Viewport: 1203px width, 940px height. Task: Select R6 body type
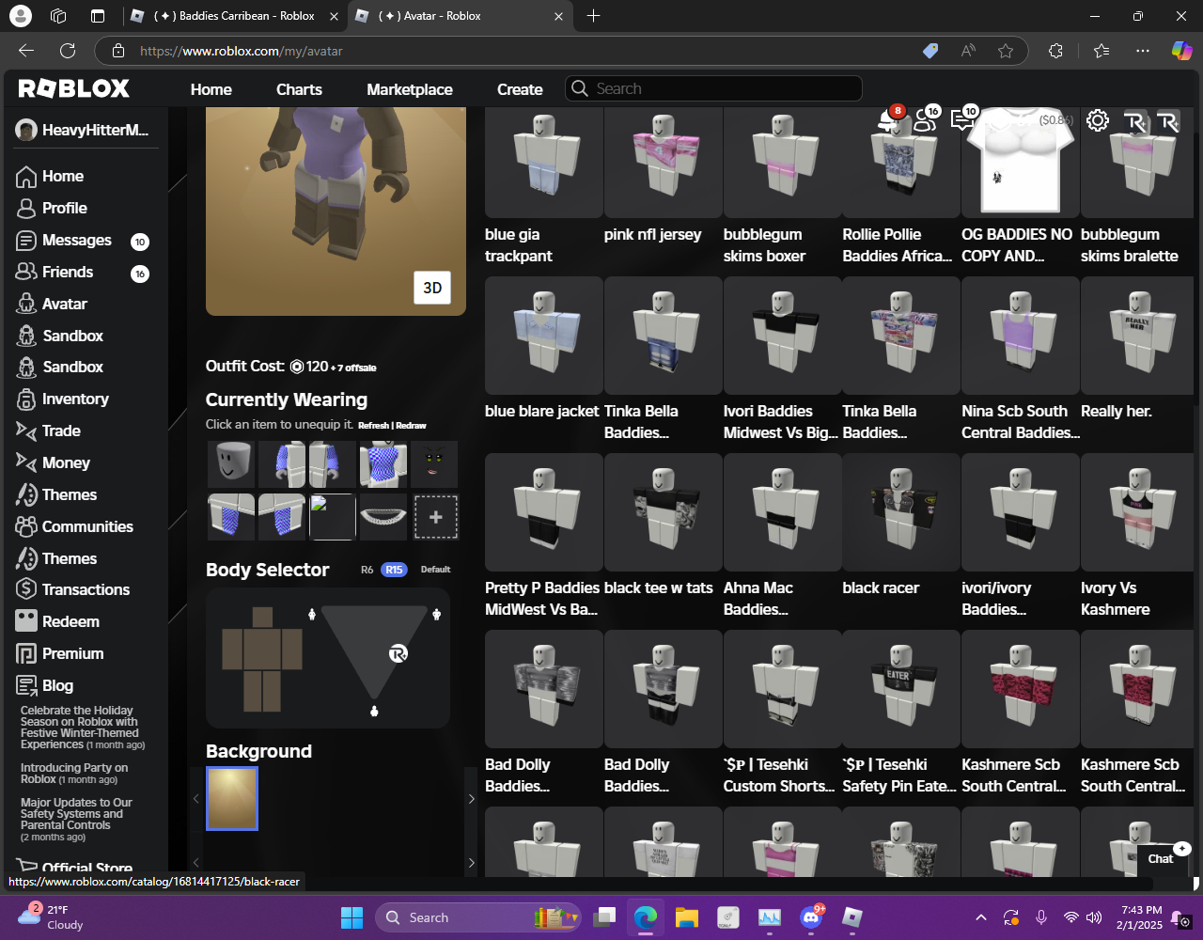click(x=367, y=570)
